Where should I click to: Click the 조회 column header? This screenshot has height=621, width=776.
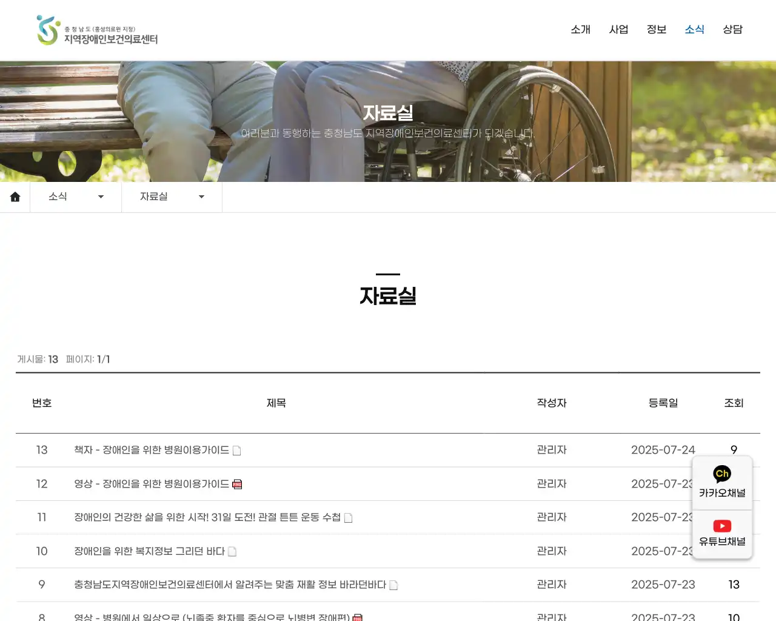point(734,403)
